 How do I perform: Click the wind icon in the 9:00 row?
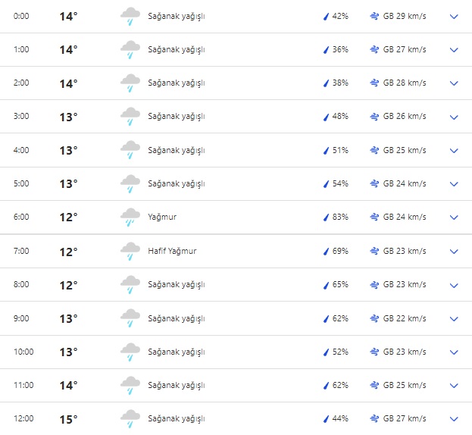(x=374, y=318)
